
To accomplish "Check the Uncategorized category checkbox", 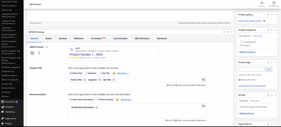I will (x=241, y=42).
